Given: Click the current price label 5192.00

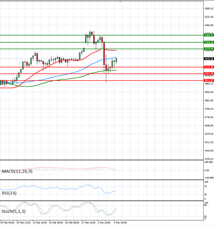Looking at the screenshot, I should (209, 58).
